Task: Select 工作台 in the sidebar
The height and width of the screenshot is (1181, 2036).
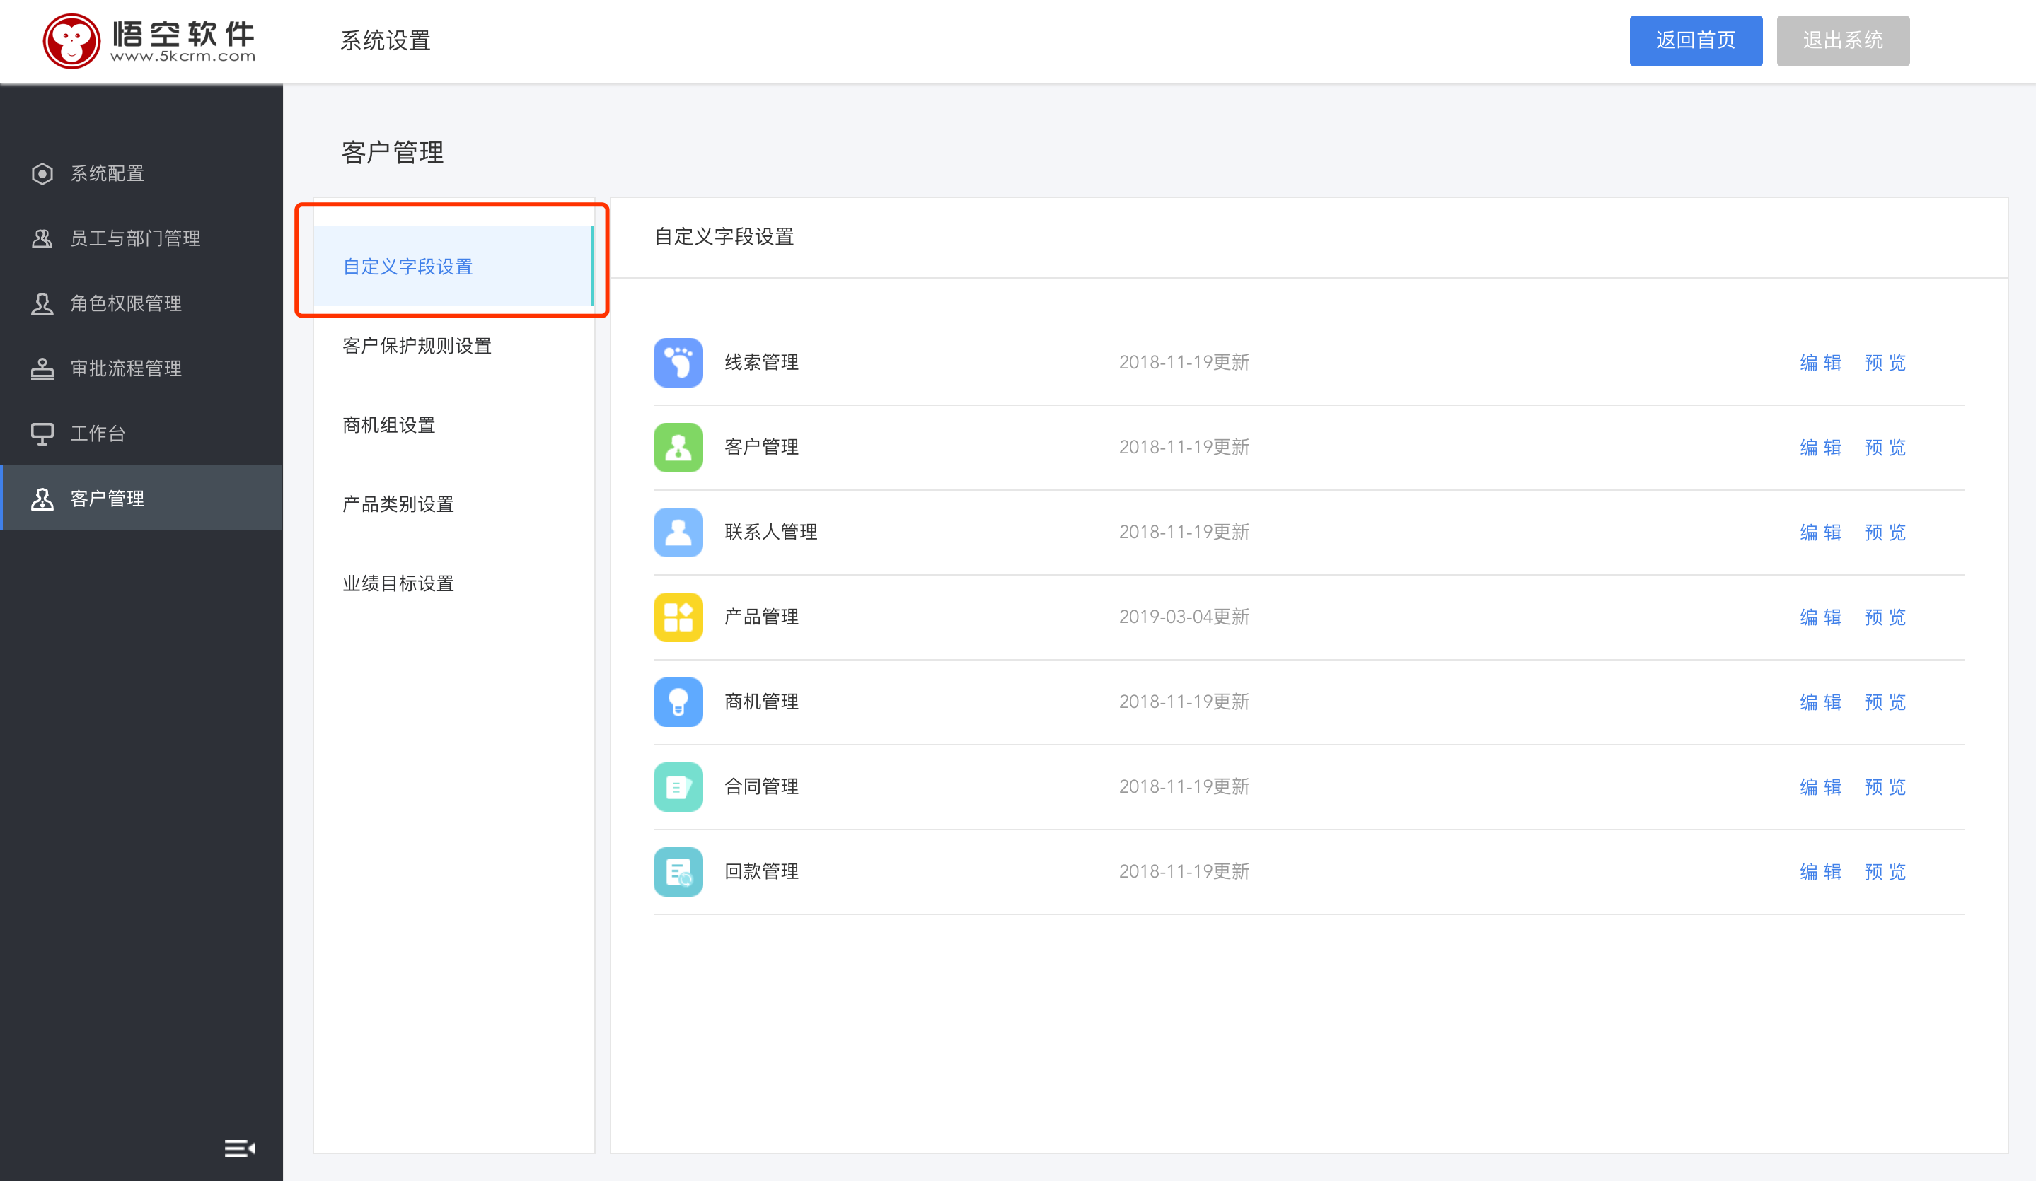Action: pos(141,434)
